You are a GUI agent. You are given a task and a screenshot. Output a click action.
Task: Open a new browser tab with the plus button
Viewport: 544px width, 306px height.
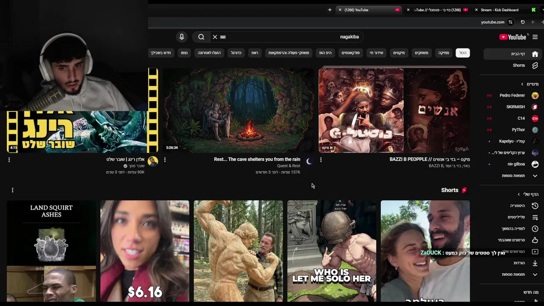(329, 10)
